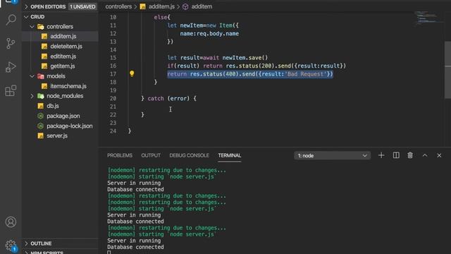This screenshot has width=451, height=254.
Task: Click the 'controllers' breadcrumb
Action: point(118,6)
